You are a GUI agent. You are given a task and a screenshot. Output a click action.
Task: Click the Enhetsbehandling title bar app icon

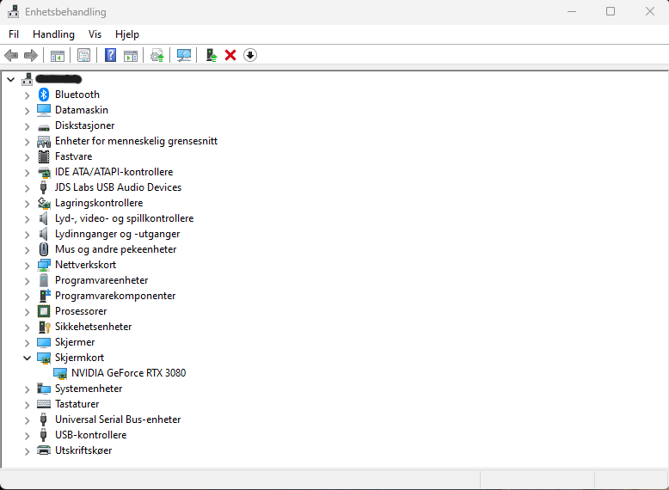(13, 11)
